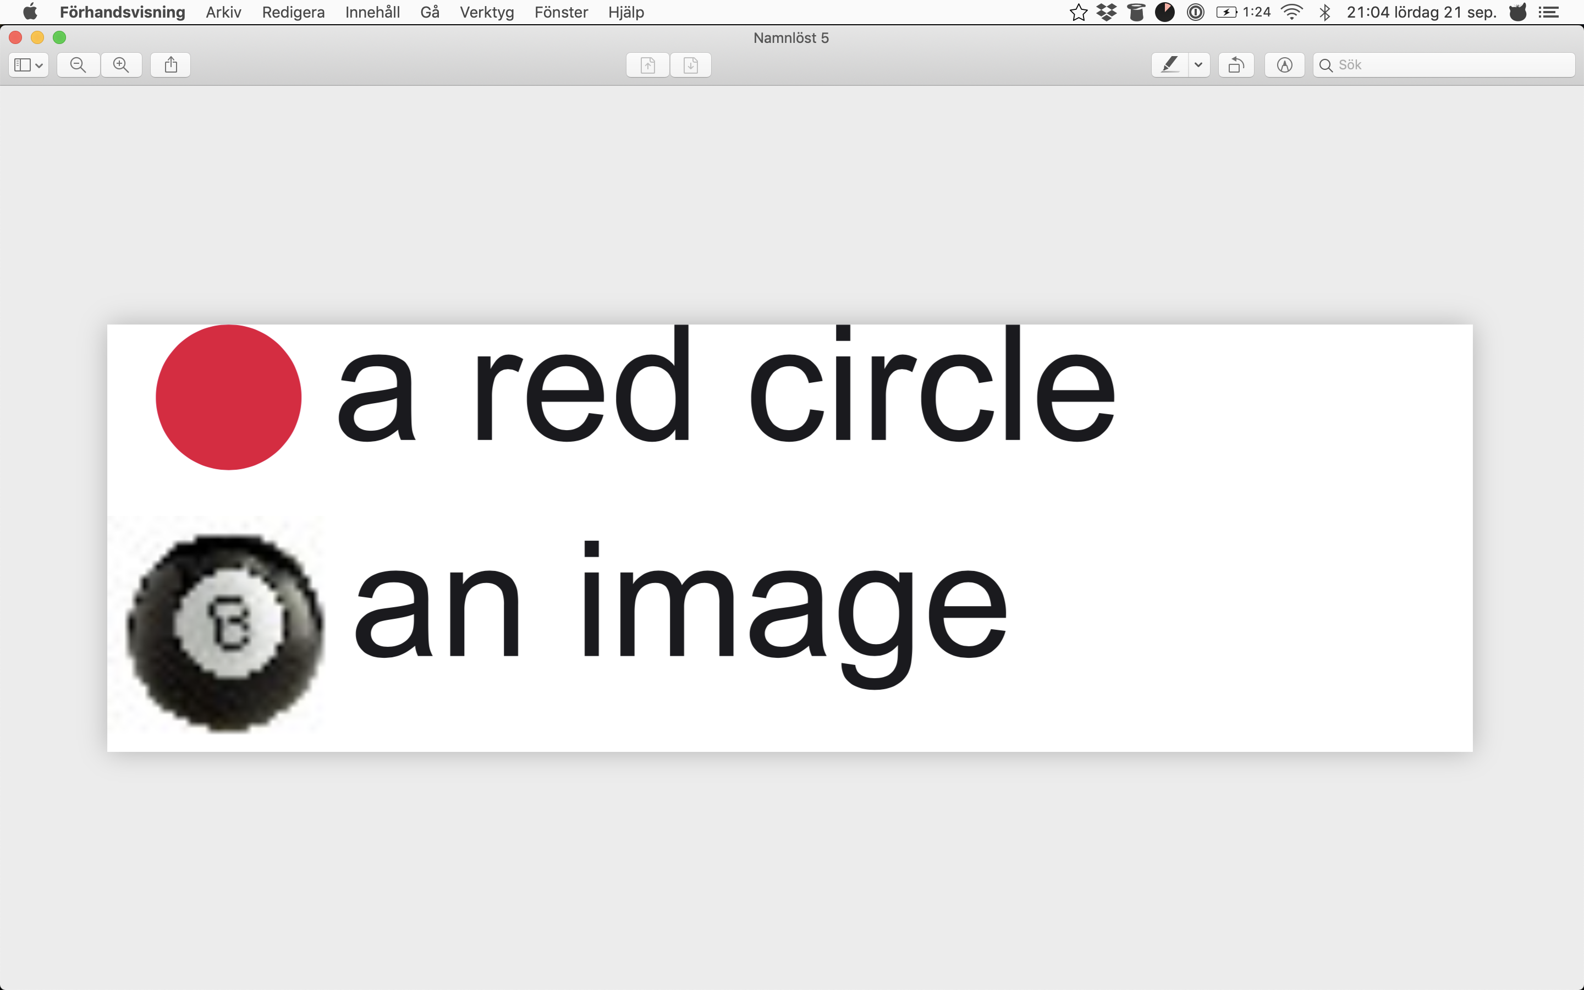
Task: Close the Namnlöst 5 window
Action: (16, 37)
